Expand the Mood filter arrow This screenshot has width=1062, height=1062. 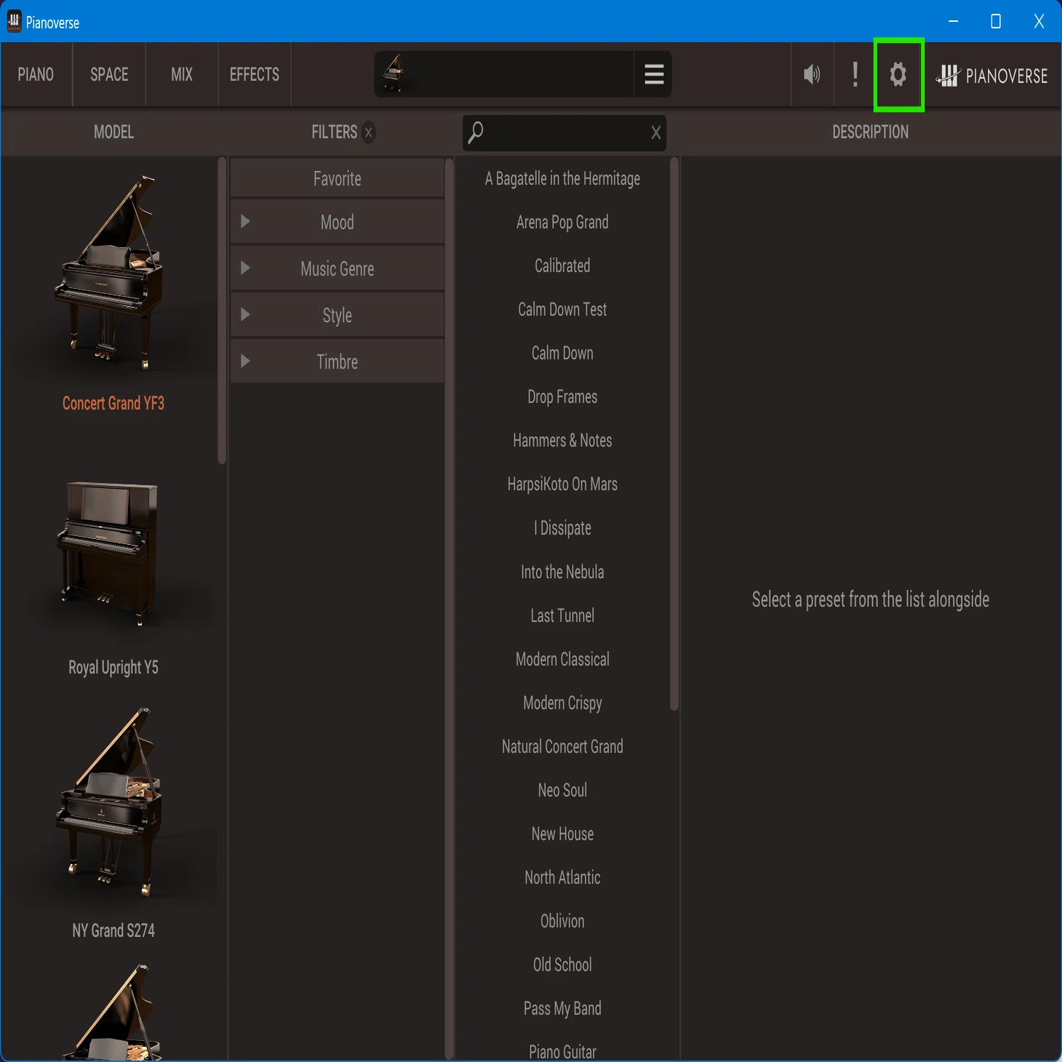(245, 222)
